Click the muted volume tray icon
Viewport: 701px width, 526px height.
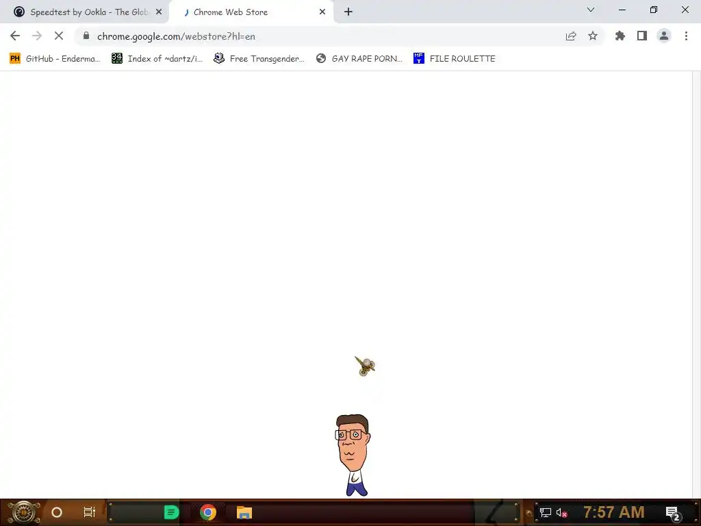pyautogui.click(x=562, y=512)
